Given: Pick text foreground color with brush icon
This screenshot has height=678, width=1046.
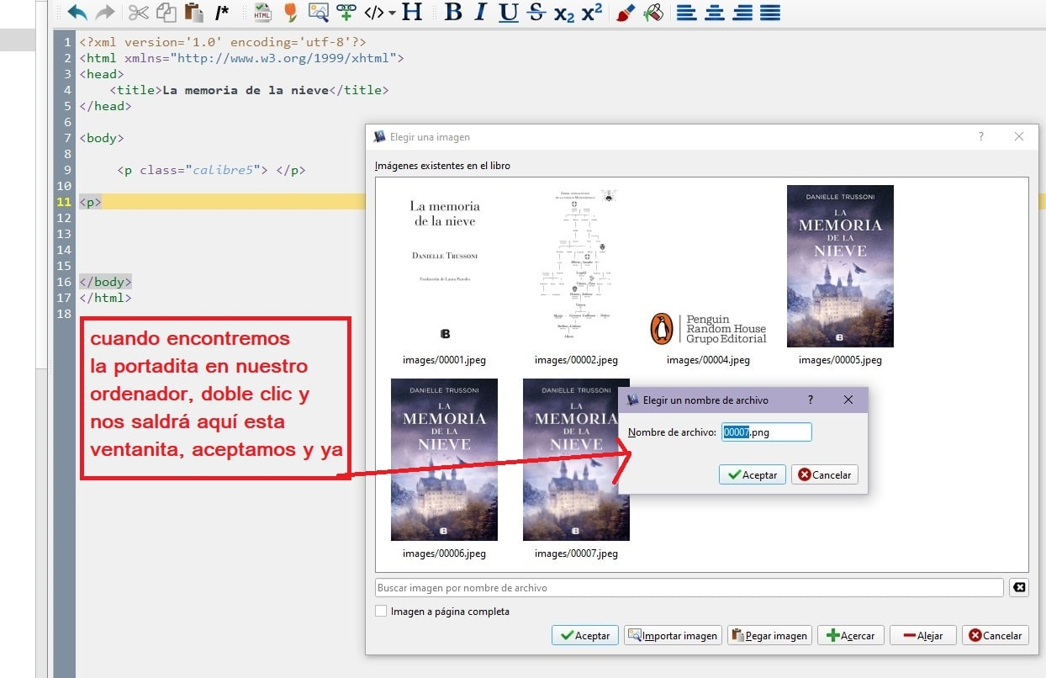Looking at the screenshot, I should (625, 13).
